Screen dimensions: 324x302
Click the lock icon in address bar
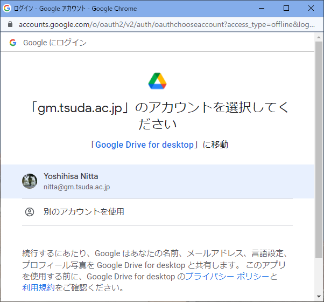[x=10, y=25]
